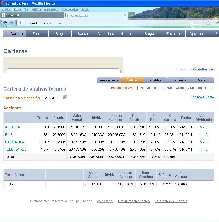Click the ACCIONA value 21.310,52€
This screenshot has height=222, width=219.
[77, 127]
